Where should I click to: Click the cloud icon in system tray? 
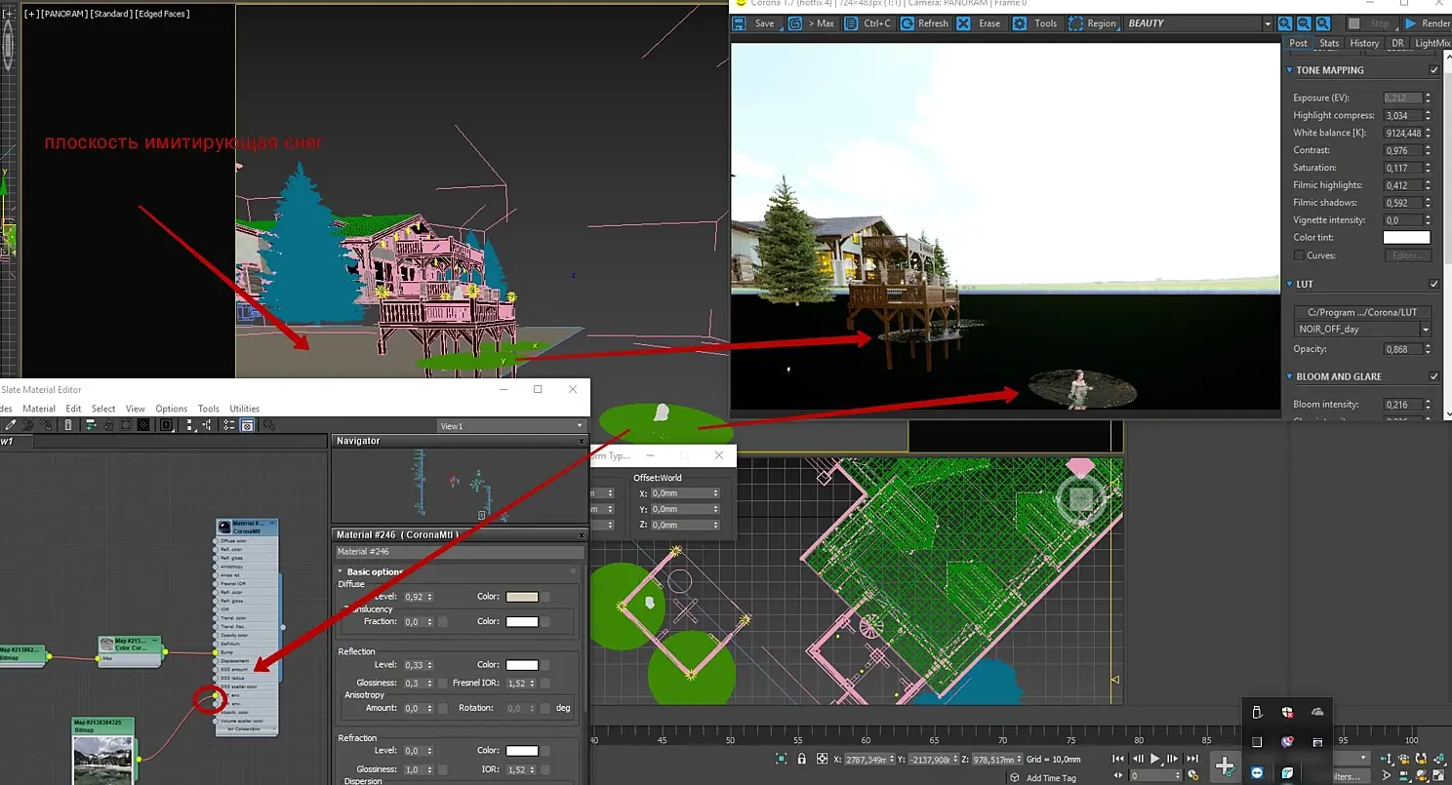[x=1317, y=712]
